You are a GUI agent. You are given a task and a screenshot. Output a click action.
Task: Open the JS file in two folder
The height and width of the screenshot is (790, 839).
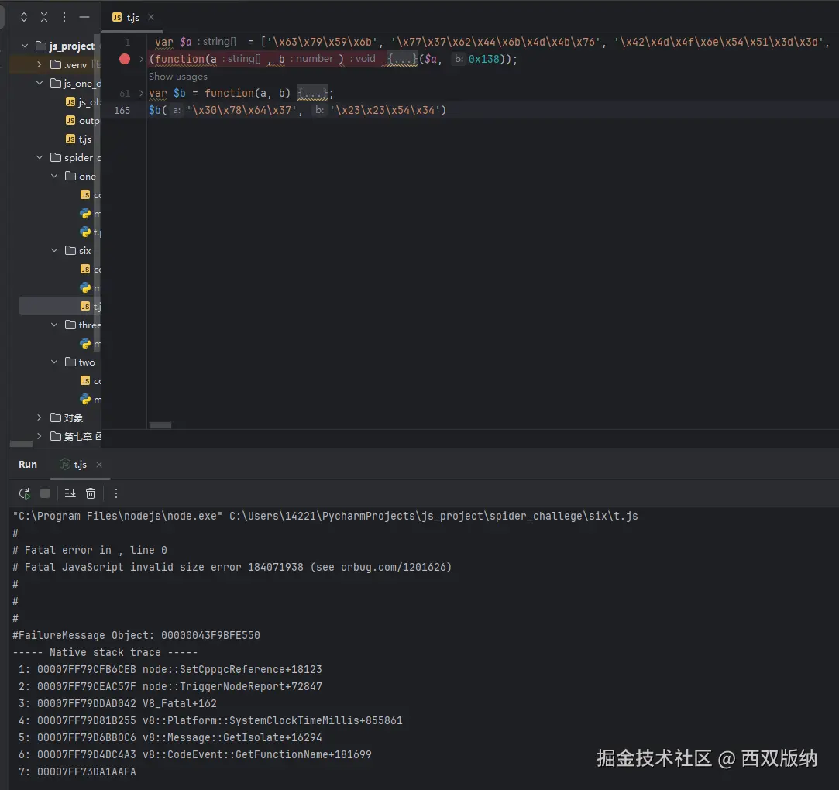[90, 380]
